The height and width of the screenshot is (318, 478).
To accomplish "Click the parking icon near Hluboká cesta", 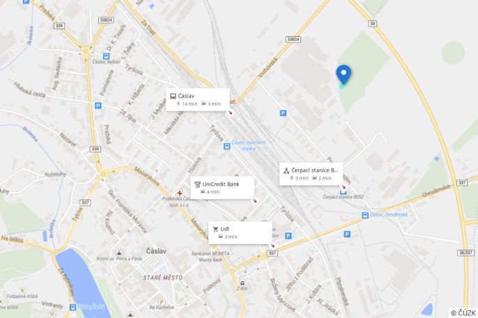I will click(x=98, y=106).
